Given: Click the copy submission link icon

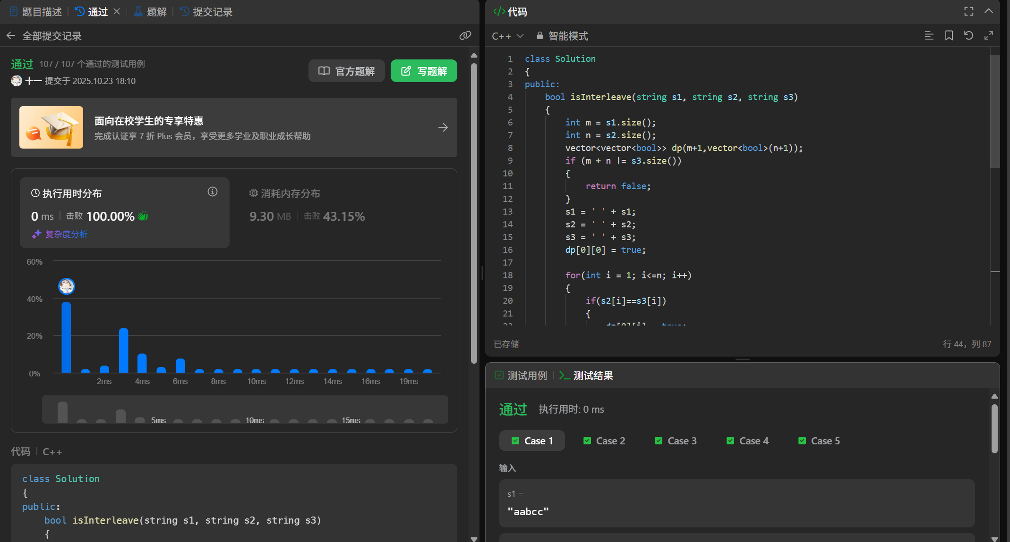Looking at the screenshot, I should pos(465,35).
